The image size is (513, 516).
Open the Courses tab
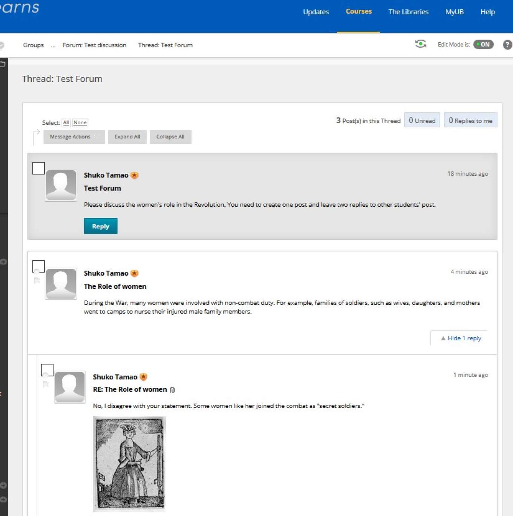[358, 12]
